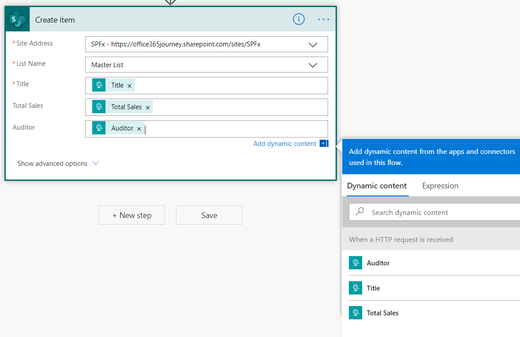Click the Add dynamic content link
The image size is (520, 337).
coord(285,144)
